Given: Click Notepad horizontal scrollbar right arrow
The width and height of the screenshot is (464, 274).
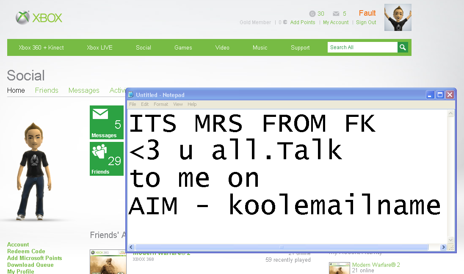Looking at the screenshot, I should tap(443, 247).
